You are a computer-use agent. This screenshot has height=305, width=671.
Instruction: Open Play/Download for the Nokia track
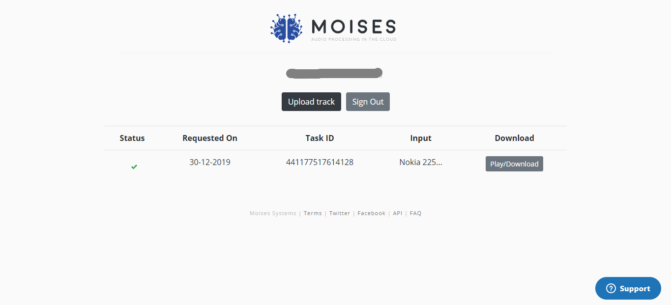514,164
